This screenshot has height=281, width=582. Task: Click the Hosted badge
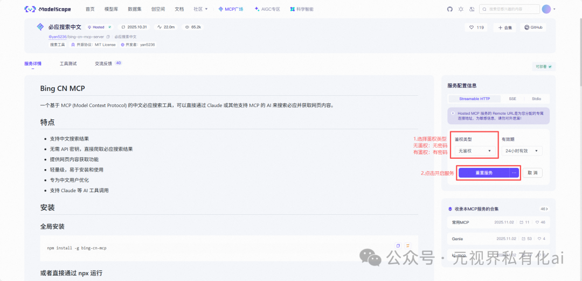[99, 27]
